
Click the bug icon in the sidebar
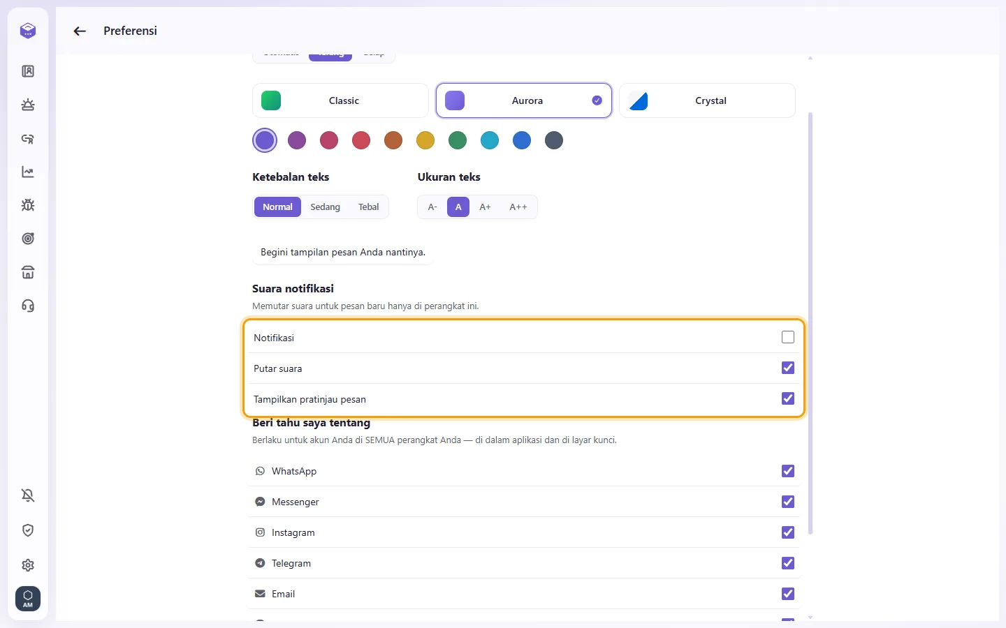[x=28, y=205]
